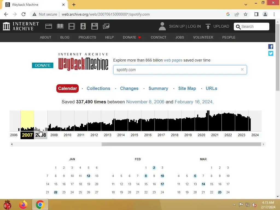This screenshot has width=280, height=210.
Task: Open the DONATE menu item with heart
Action: [132, 37]
